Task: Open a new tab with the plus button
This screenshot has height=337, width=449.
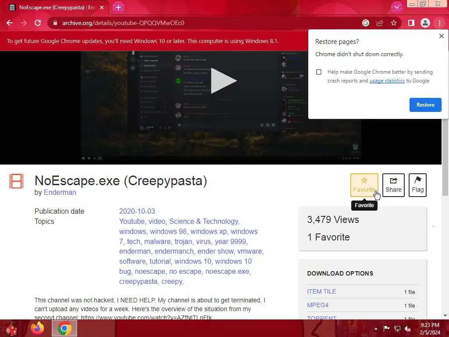Action: coord(118,7)
